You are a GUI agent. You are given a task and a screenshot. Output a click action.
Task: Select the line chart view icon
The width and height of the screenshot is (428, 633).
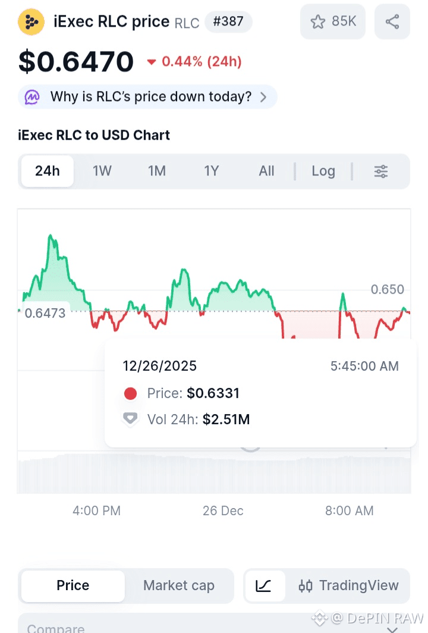[x=263, y=585]
